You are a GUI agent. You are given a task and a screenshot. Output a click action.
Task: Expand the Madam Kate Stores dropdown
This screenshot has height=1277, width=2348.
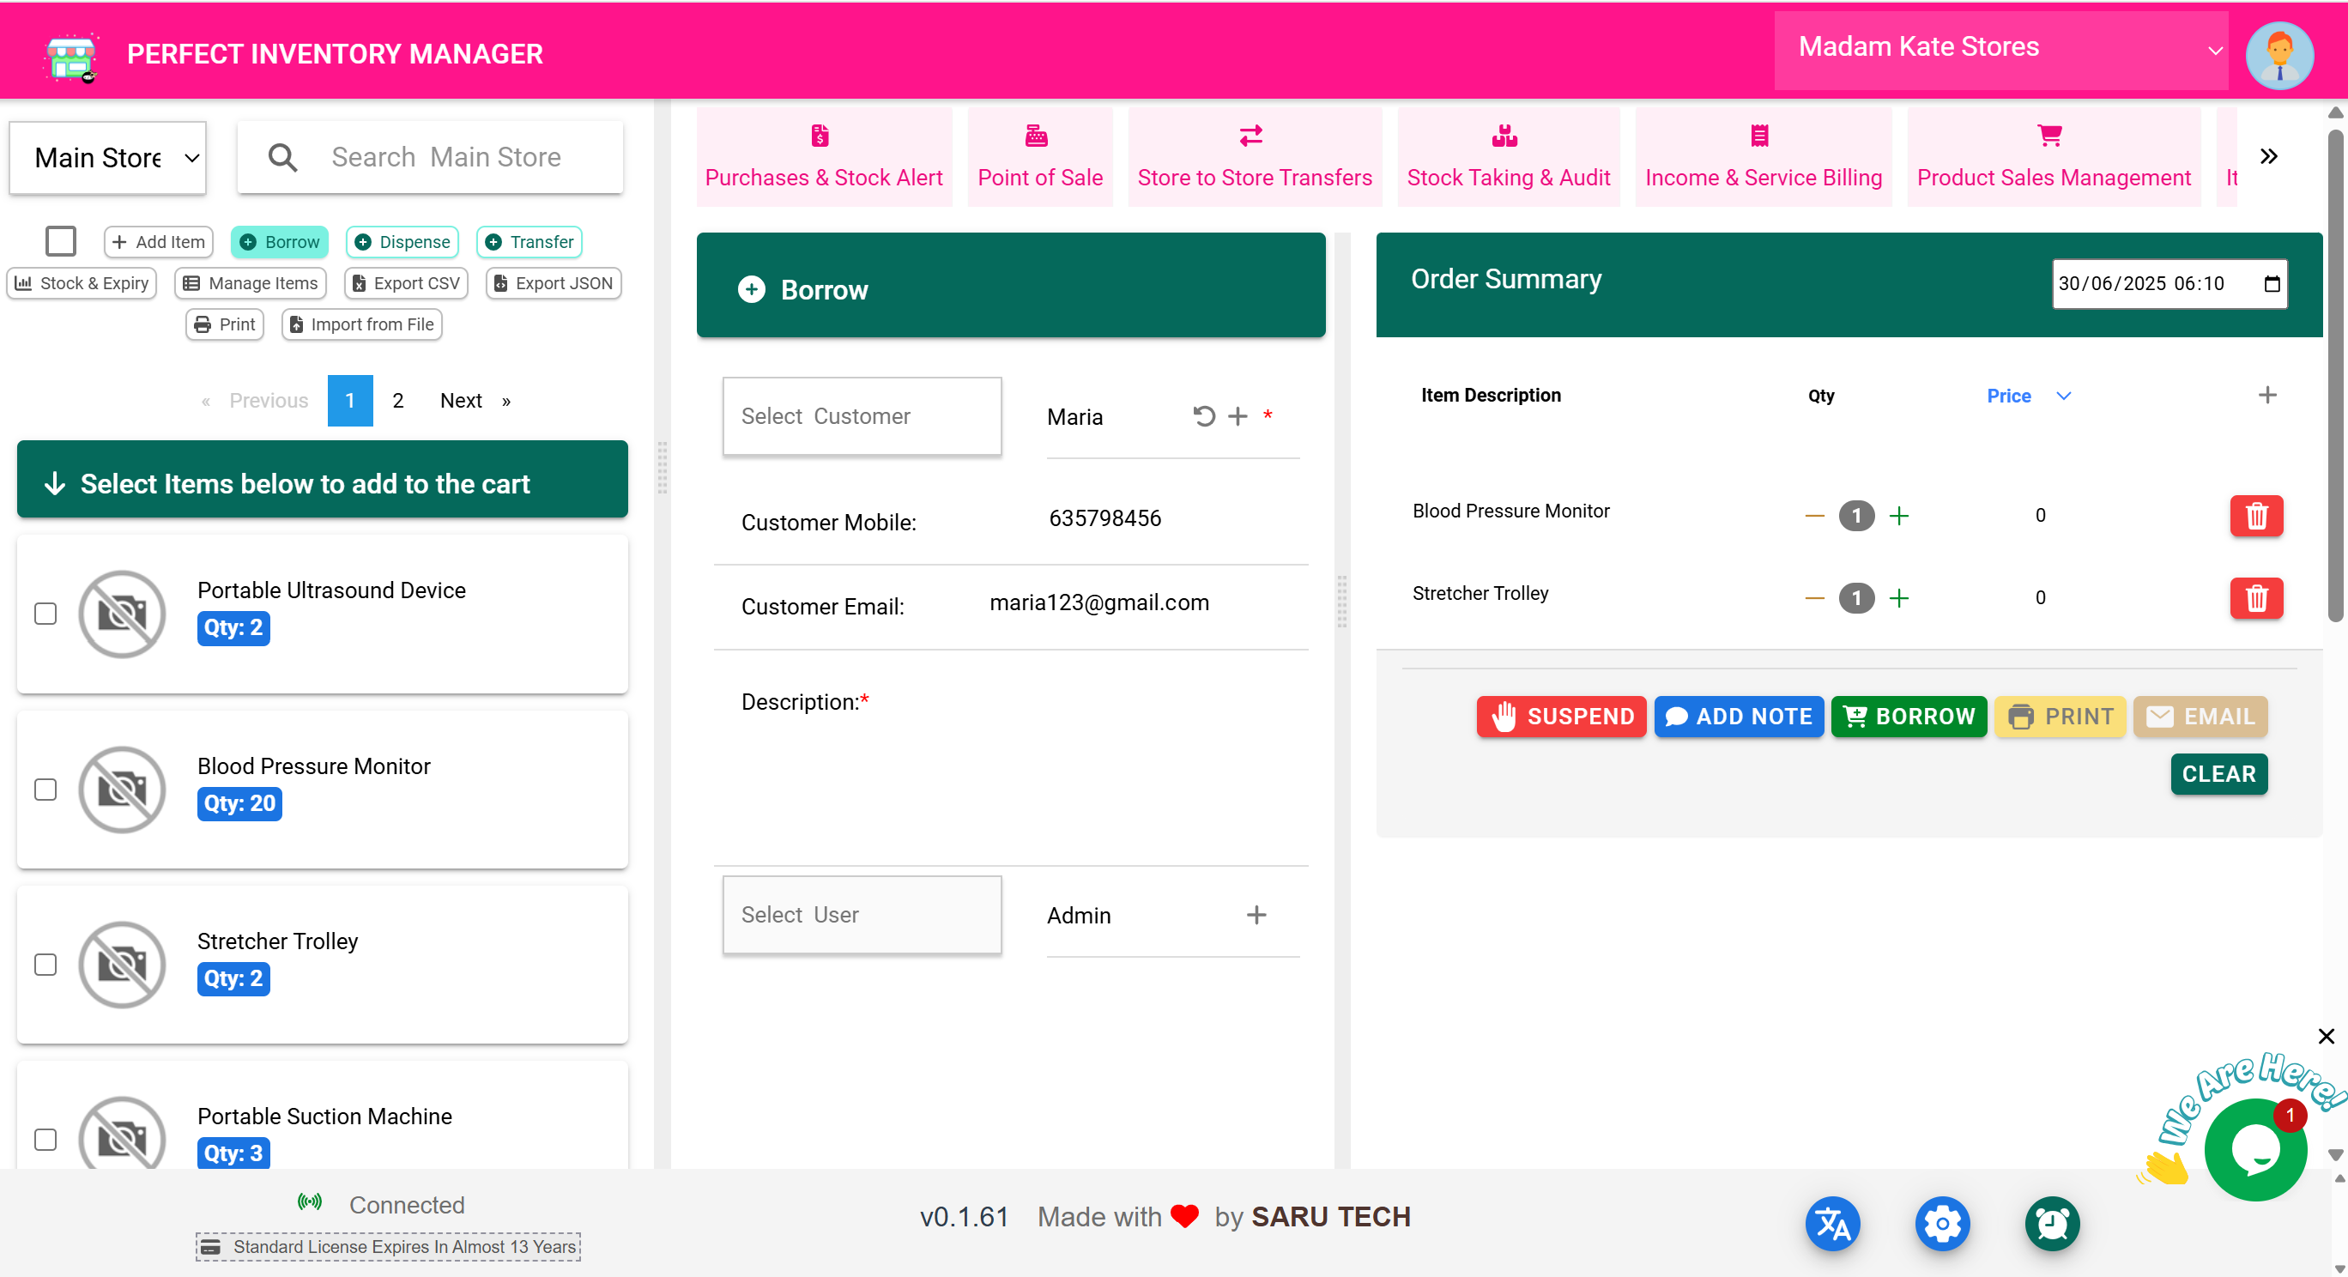2000,51
